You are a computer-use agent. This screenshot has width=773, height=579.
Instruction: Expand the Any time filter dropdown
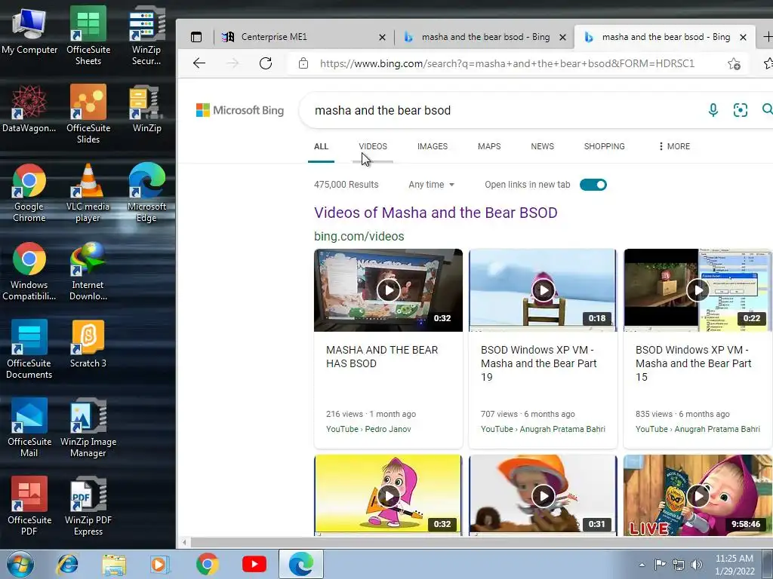click(431, 185)
